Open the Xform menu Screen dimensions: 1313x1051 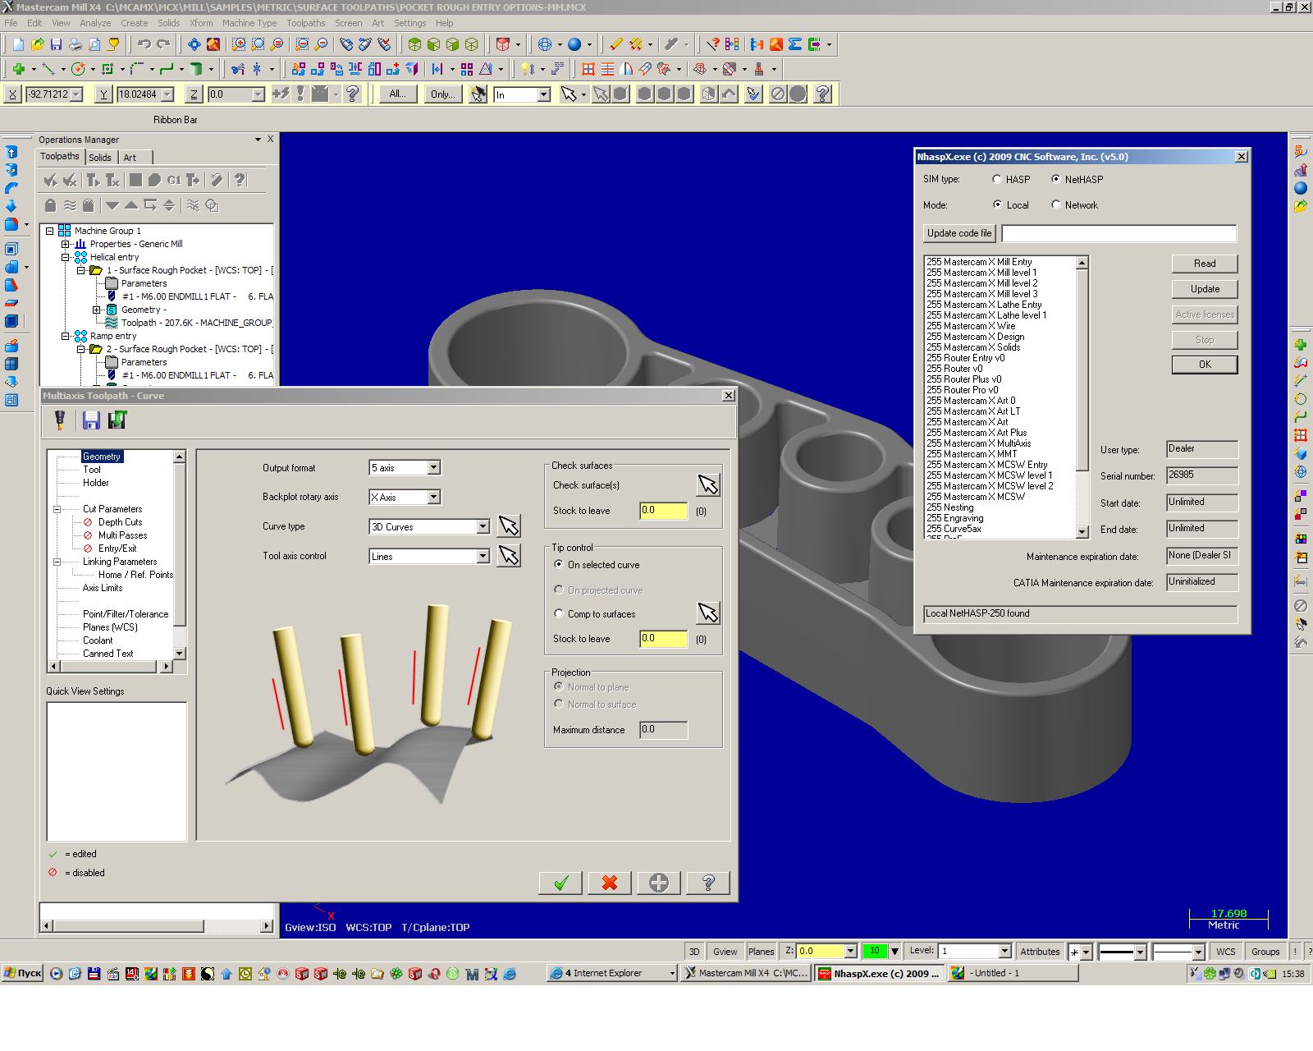pos(201,23)
